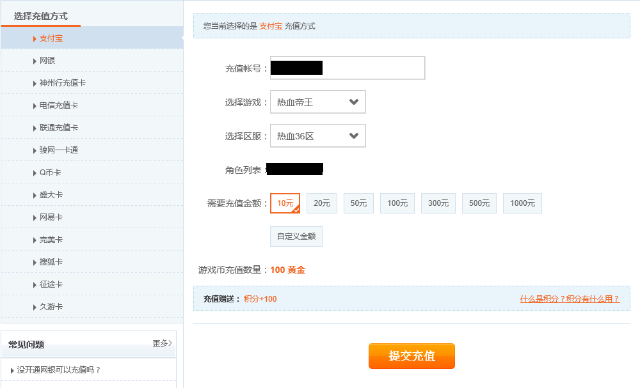Select the 500元 amount option
640x388 pixels.
(x=479, y=203)
